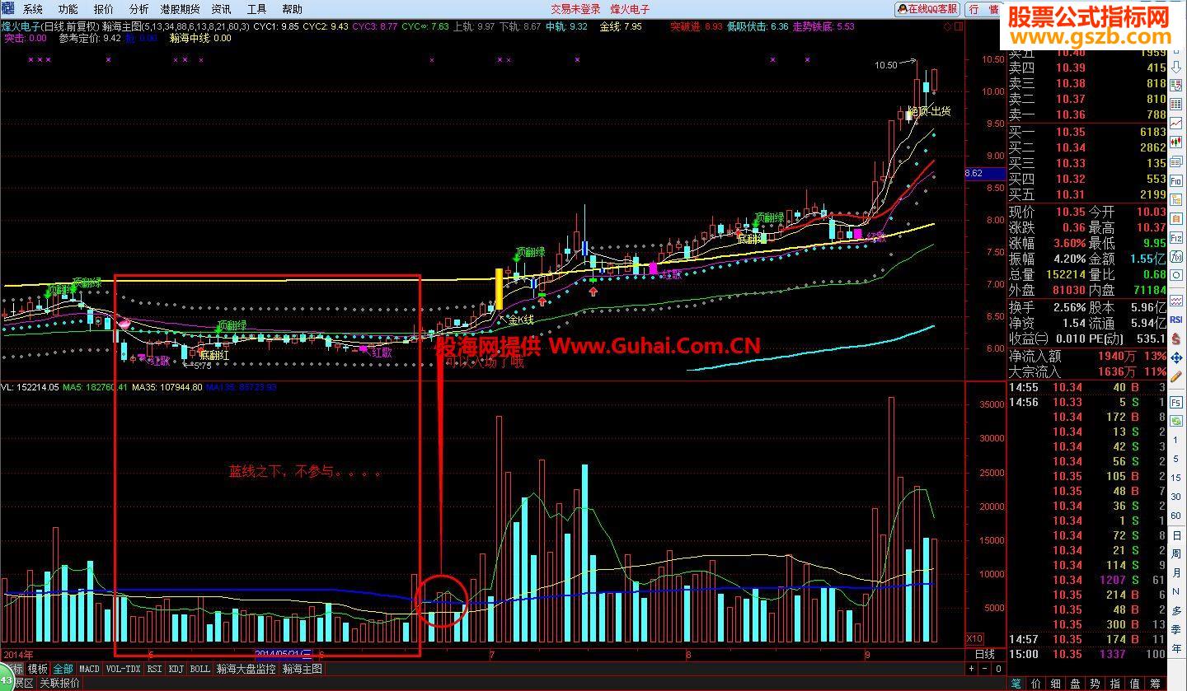Select the RSI indicator tab at bottom
Screen dimensions: 1187x691
point(154,669)
